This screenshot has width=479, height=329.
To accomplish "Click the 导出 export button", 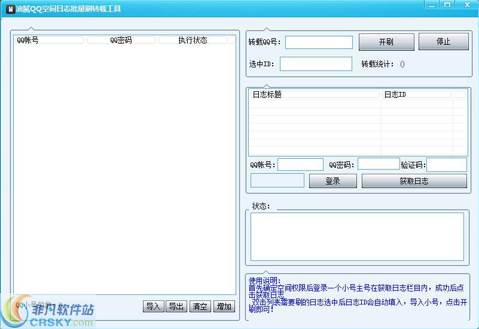I will (176, 306).
